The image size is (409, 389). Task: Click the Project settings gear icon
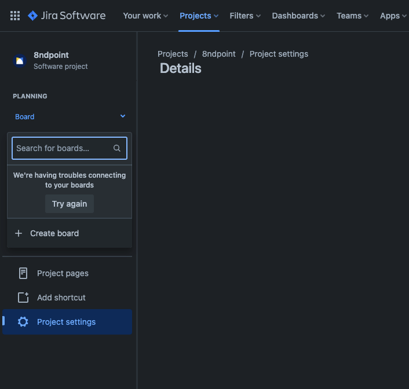point(23,322)
